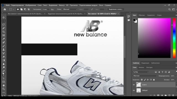177x99 pixels.
Task: Switch to the Коррекция tab
Action: 145,63
